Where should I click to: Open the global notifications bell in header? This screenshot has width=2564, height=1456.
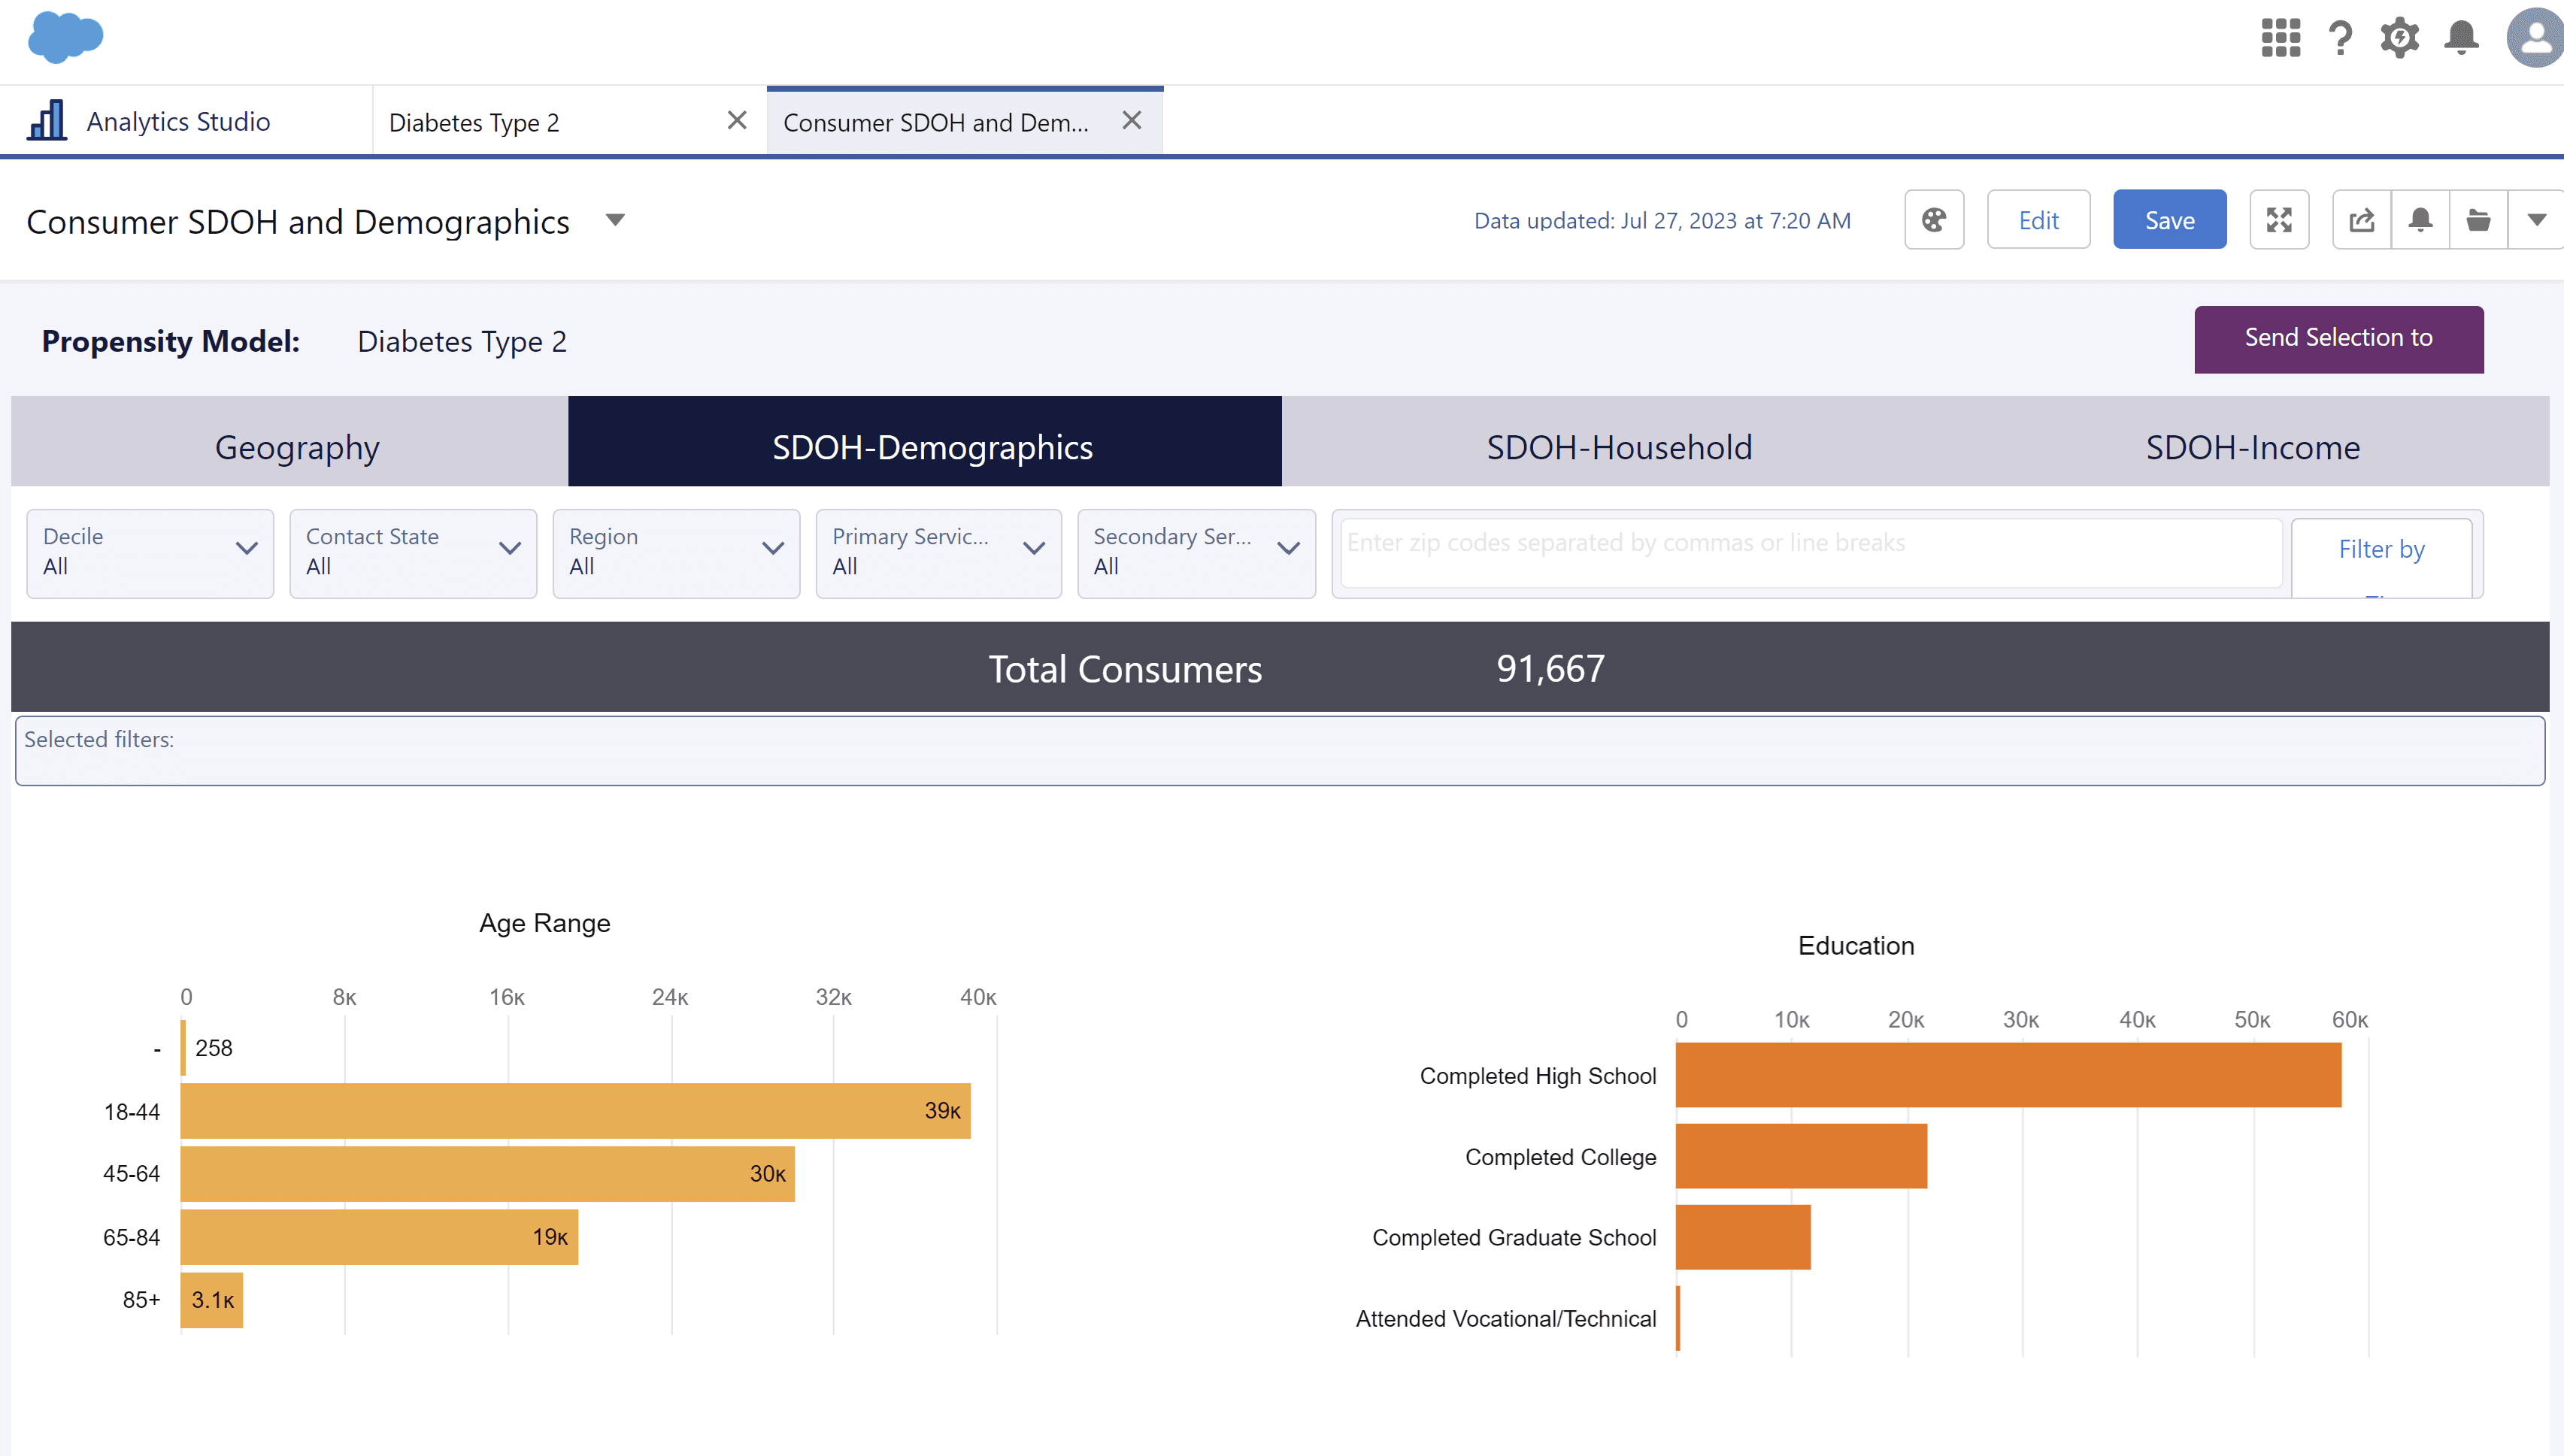pos(2461,38)
